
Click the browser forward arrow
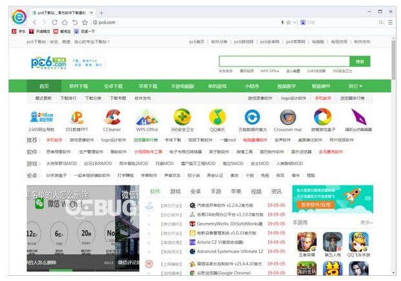pyautogui.click(x=44, y=23)
